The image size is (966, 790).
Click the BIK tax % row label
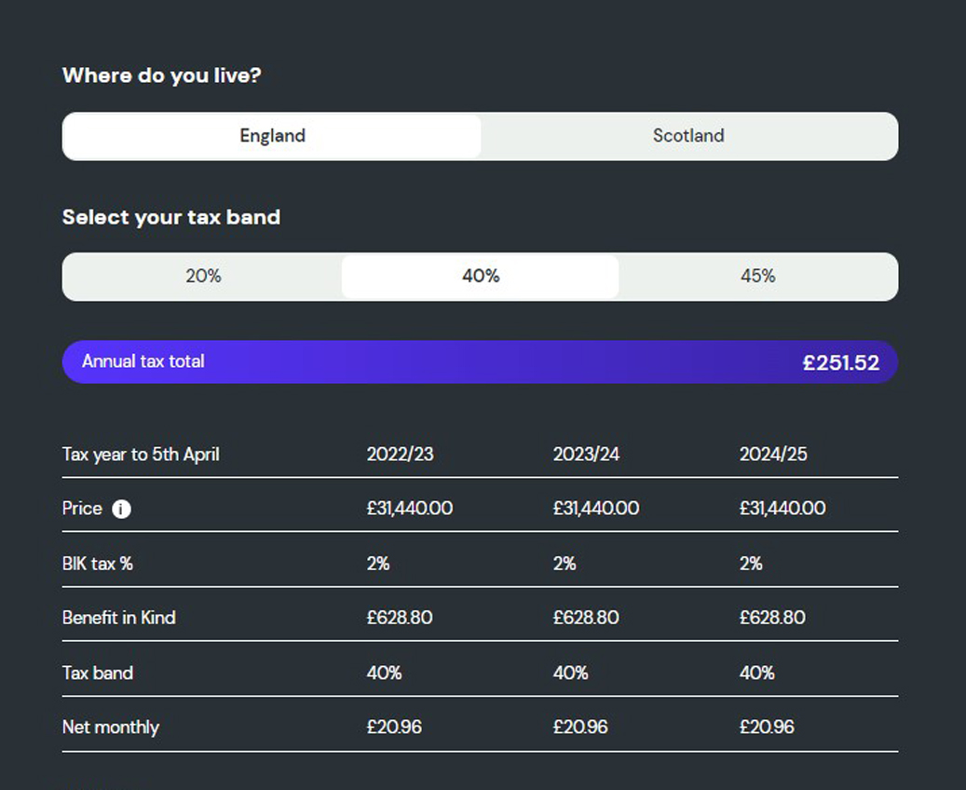pyautogui.click(x=98, y=564)
